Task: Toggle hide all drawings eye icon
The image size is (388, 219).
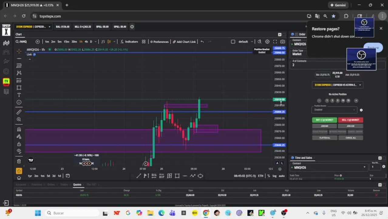Action: 19,151
